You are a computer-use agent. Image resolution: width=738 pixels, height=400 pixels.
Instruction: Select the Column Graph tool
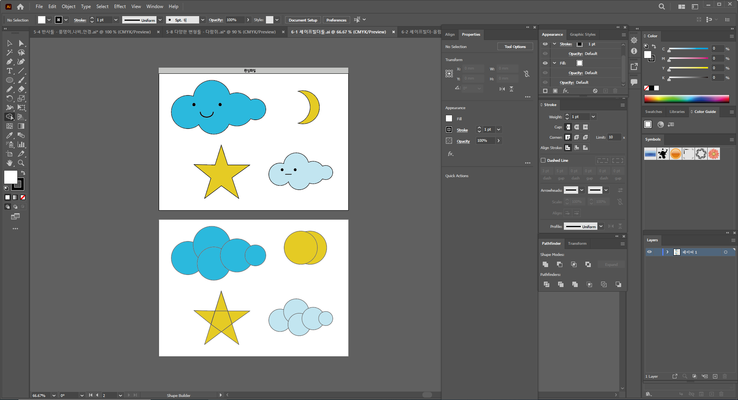22,145
